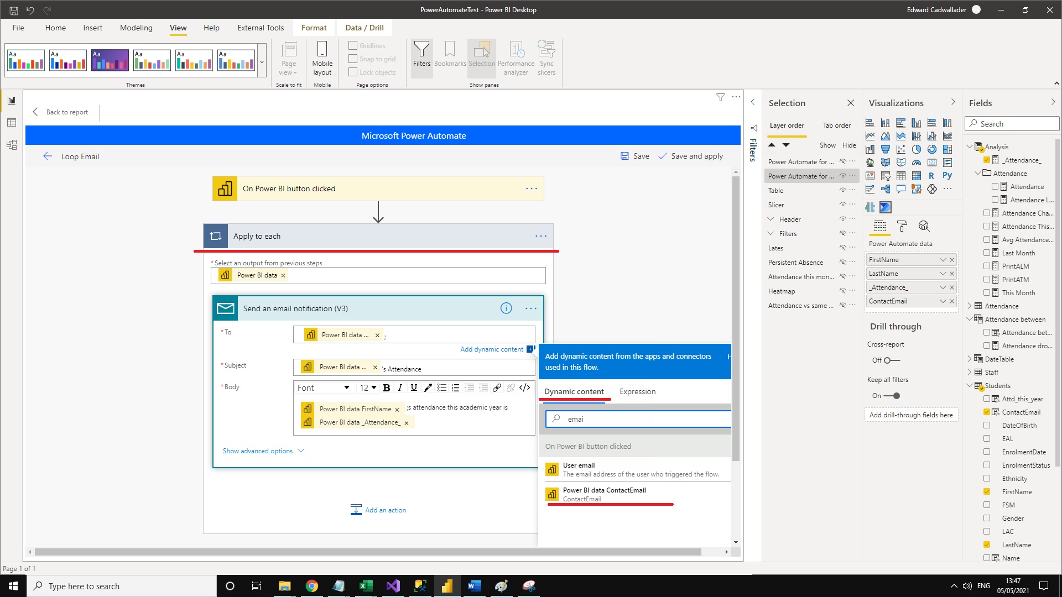Go back arrow next to Loop Email

tap(48, 156)
